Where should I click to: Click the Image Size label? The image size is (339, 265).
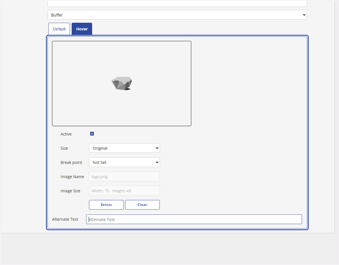coord(70,191)
